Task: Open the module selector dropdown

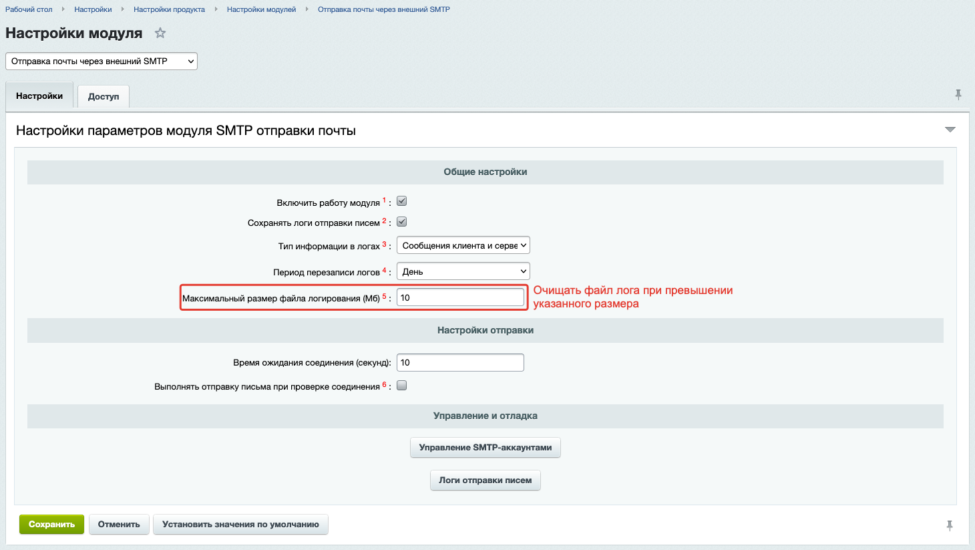Action: [102, 61]
